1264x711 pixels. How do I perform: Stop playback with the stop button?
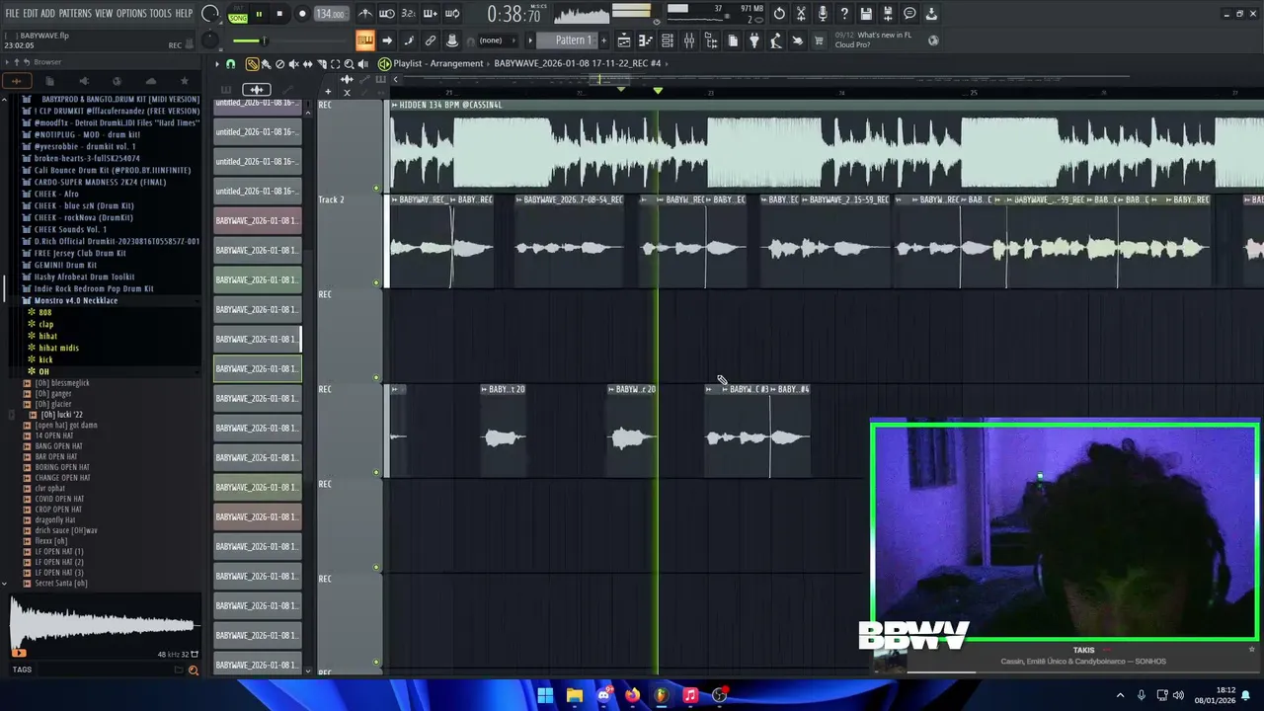tap(279, 14)
